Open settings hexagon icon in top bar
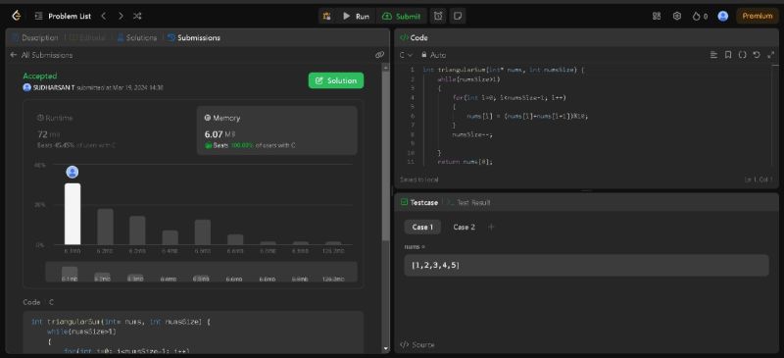Viewport: 784px width, 358px height. (677, 16)
